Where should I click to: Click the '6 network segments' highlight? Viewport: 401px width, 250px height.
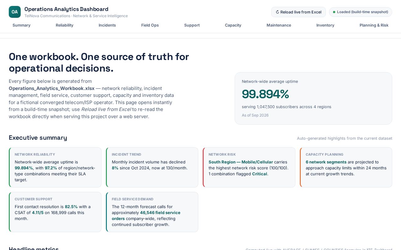click(326, 162)
